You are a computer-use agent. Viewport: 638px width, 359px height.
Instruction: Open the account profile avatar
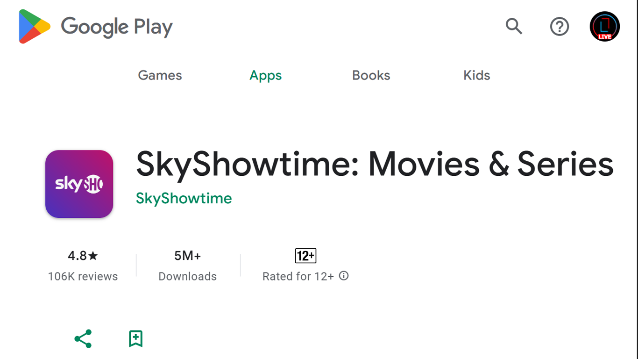coord(604,27)
